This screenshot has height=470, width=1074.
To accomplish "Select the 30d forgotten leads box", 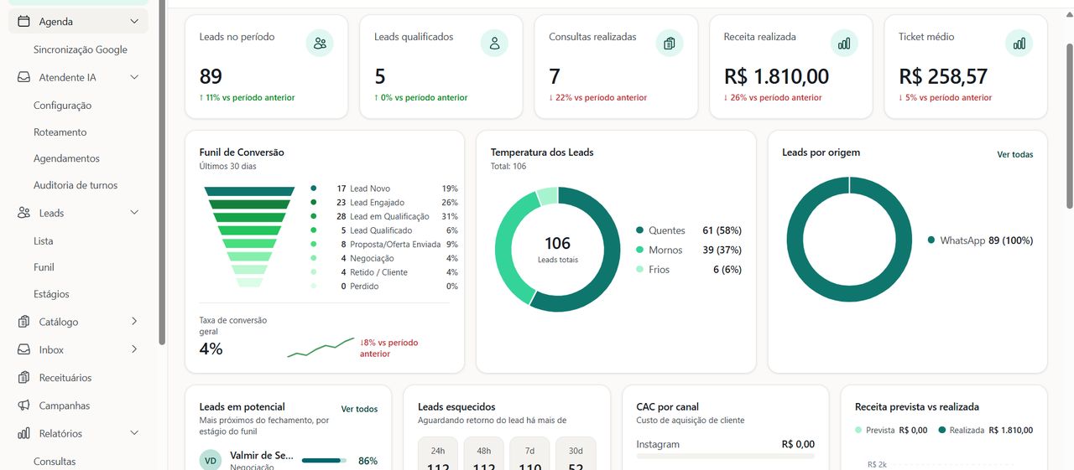I will coord(576,453).
